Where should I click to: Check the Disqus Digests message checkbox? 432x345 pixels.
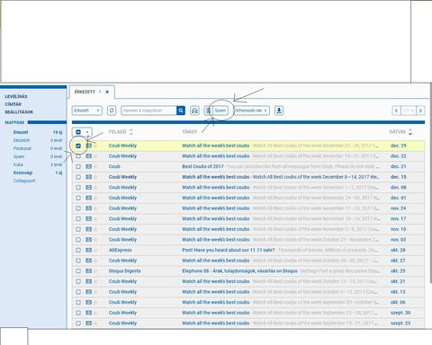click(x=78, y=271)
